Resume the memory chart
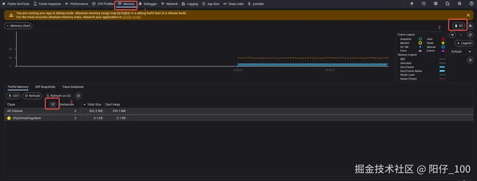The width and height of the screenshot is (477, 181). 461,35
